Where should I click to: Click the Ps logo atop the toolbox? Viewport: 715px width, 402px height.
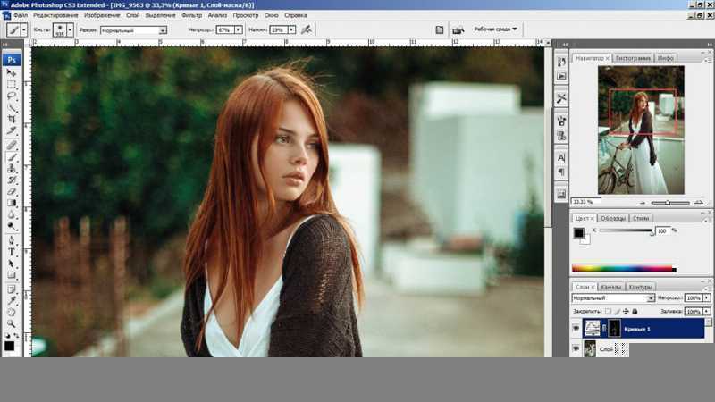coord(12,60)
